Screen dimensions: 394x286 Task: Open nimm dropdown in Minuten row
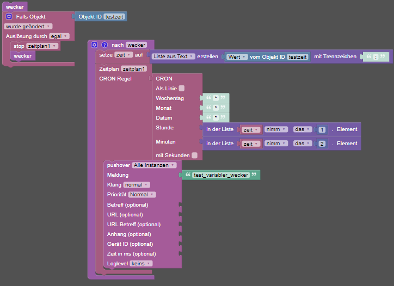(x=276, y=144)
